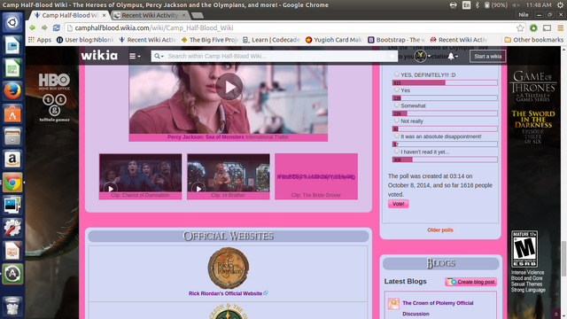Image resolution: width=567 pixels, height=319 pixels.
Task: Click the cast screen icon in Chrome's toolbar
Action: (548, 27)
